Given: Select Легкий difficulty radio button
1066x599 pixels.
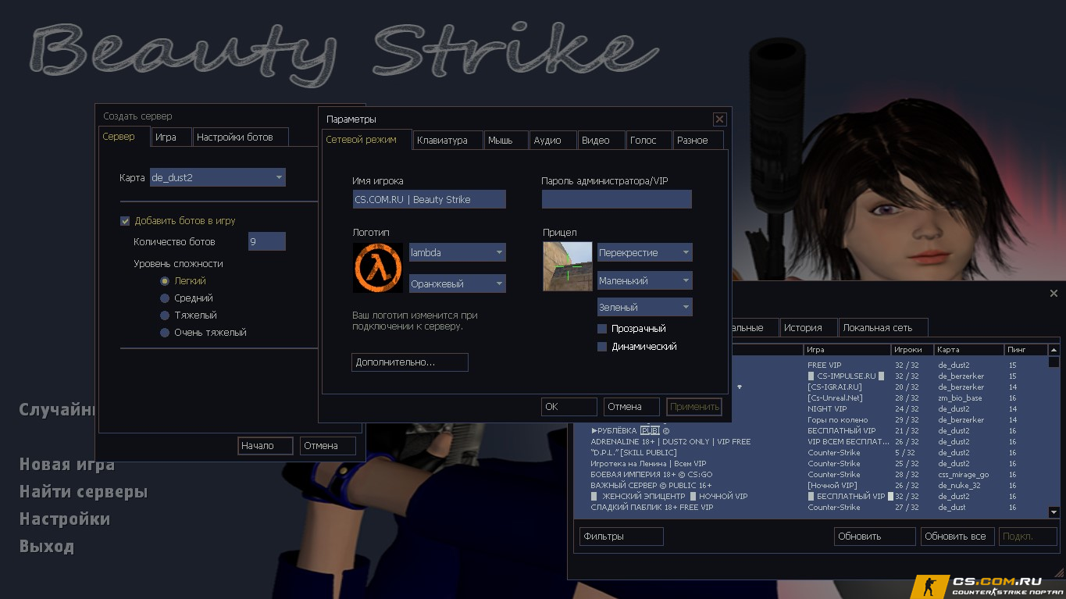Looking at the screenshot, I should [165, 281].
